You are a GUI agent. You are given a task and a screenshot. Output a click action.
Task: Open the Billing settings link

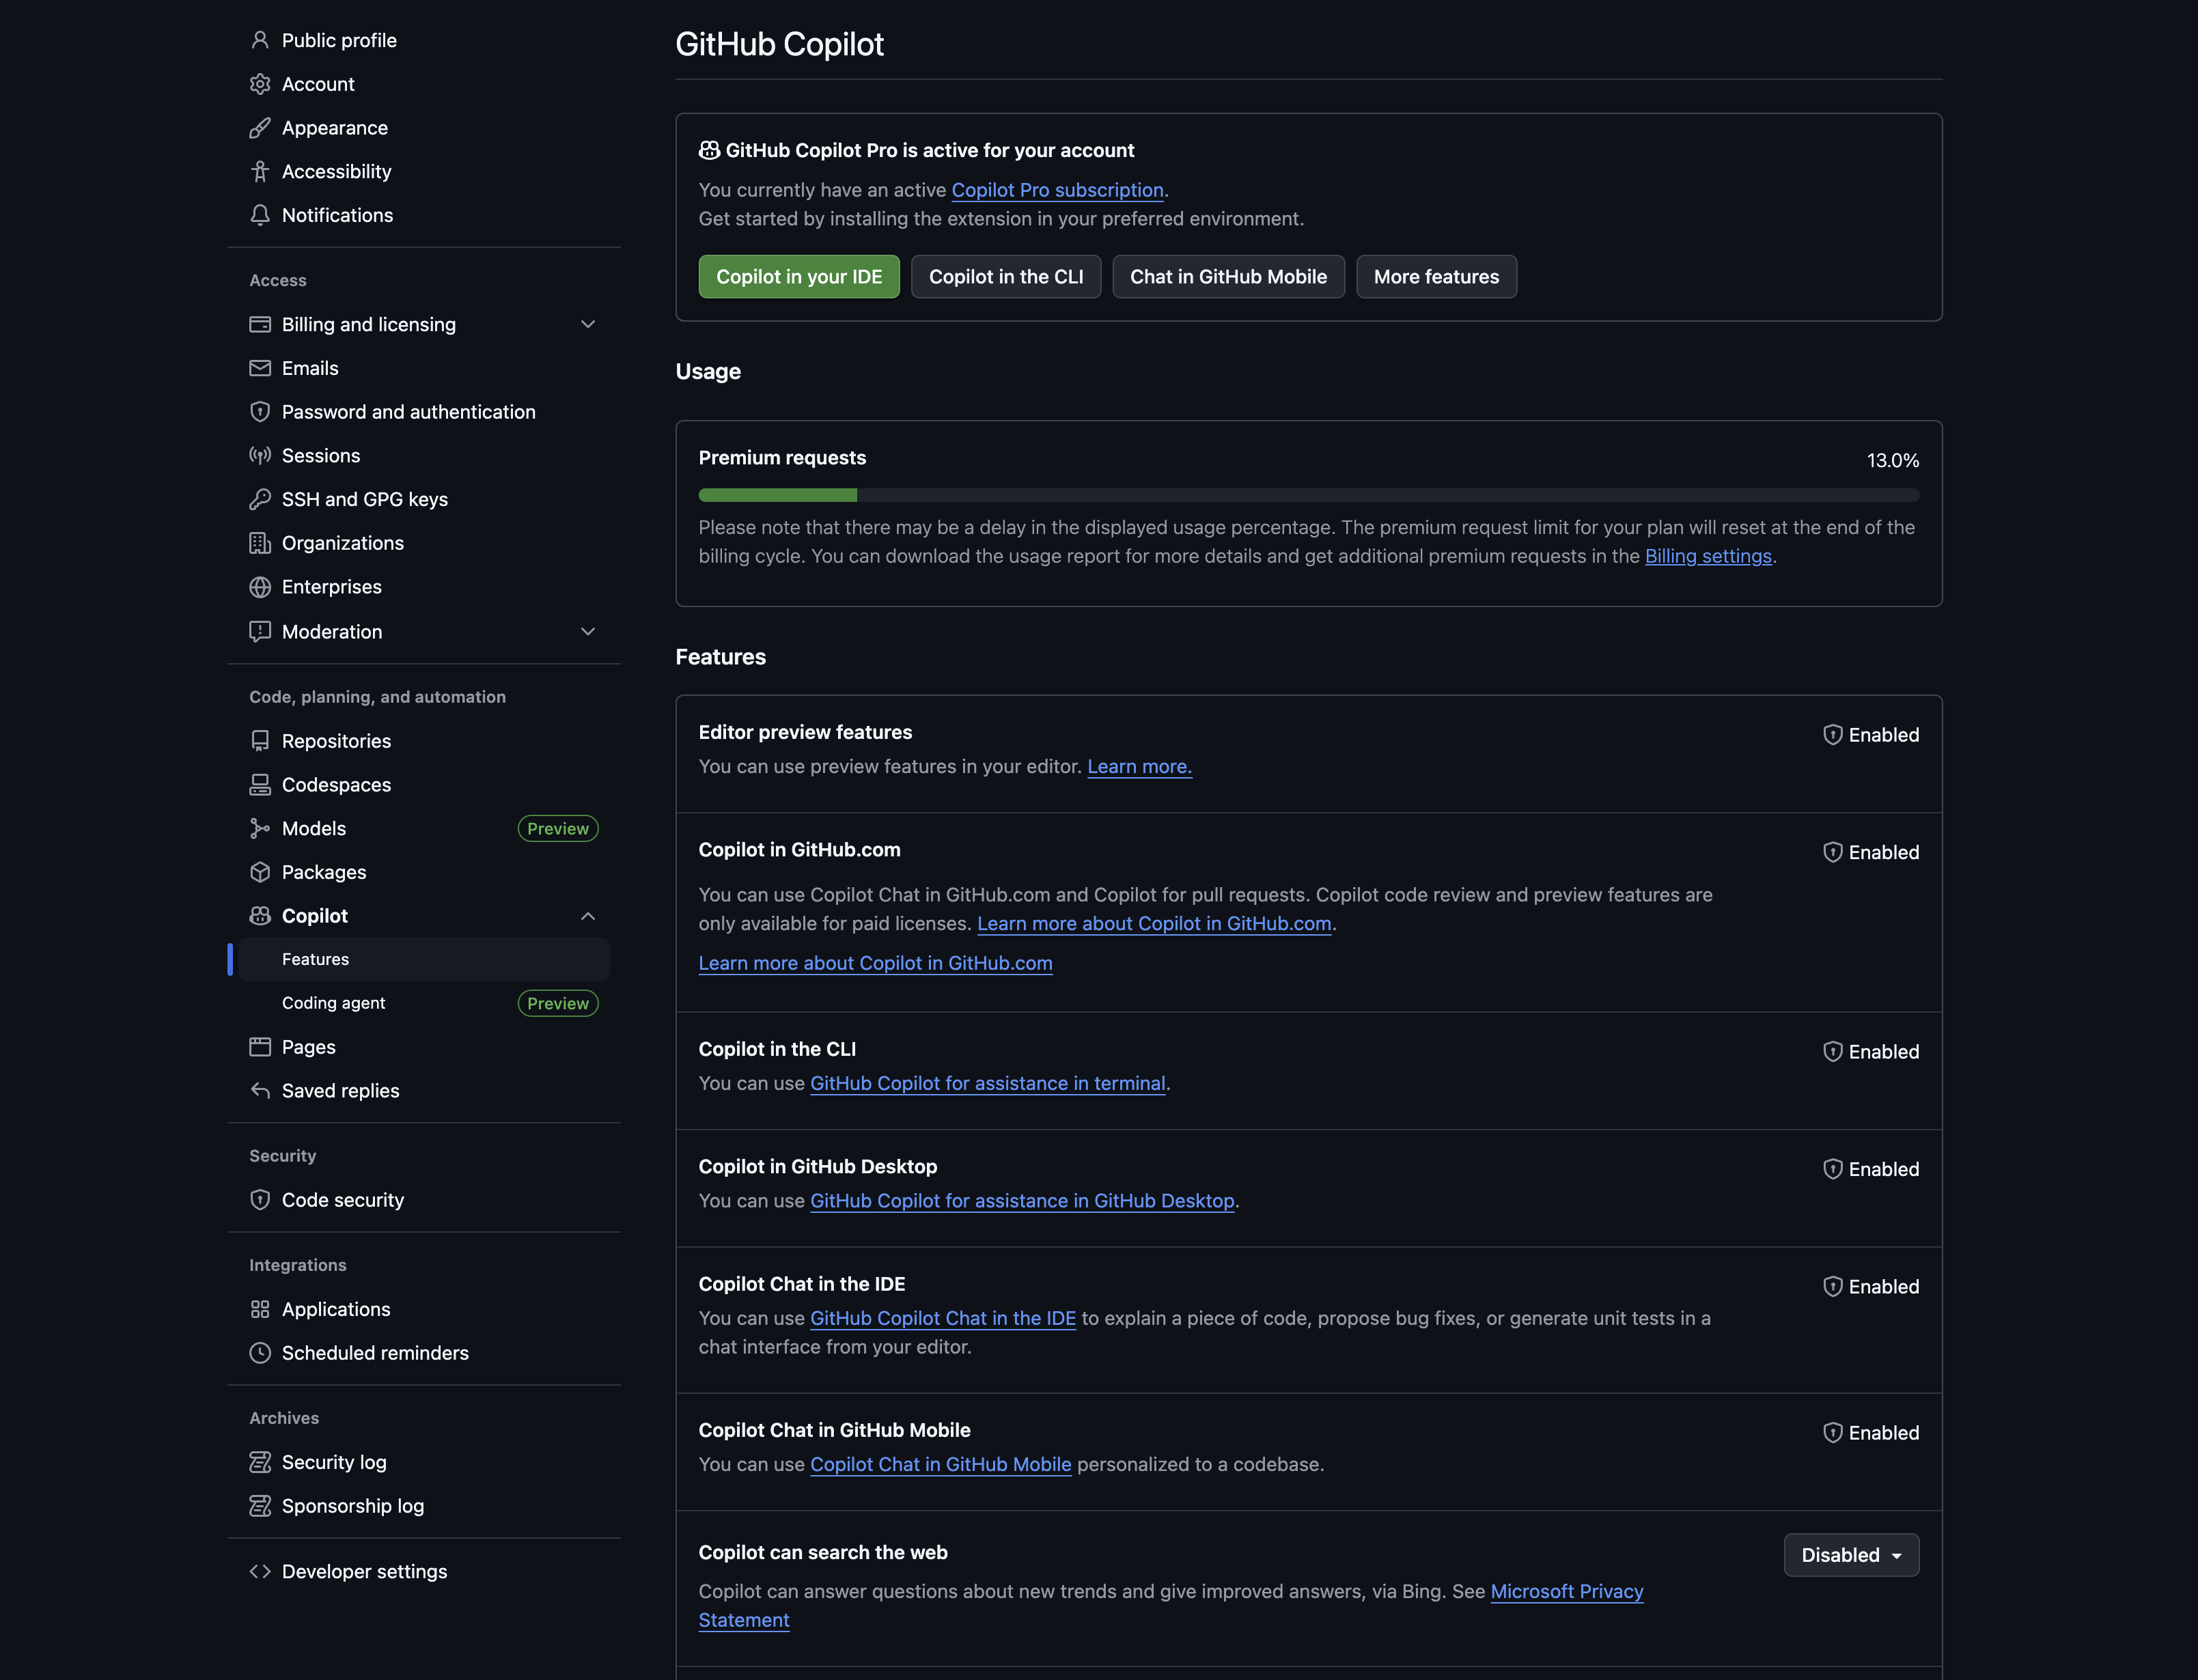point(1708,556)
